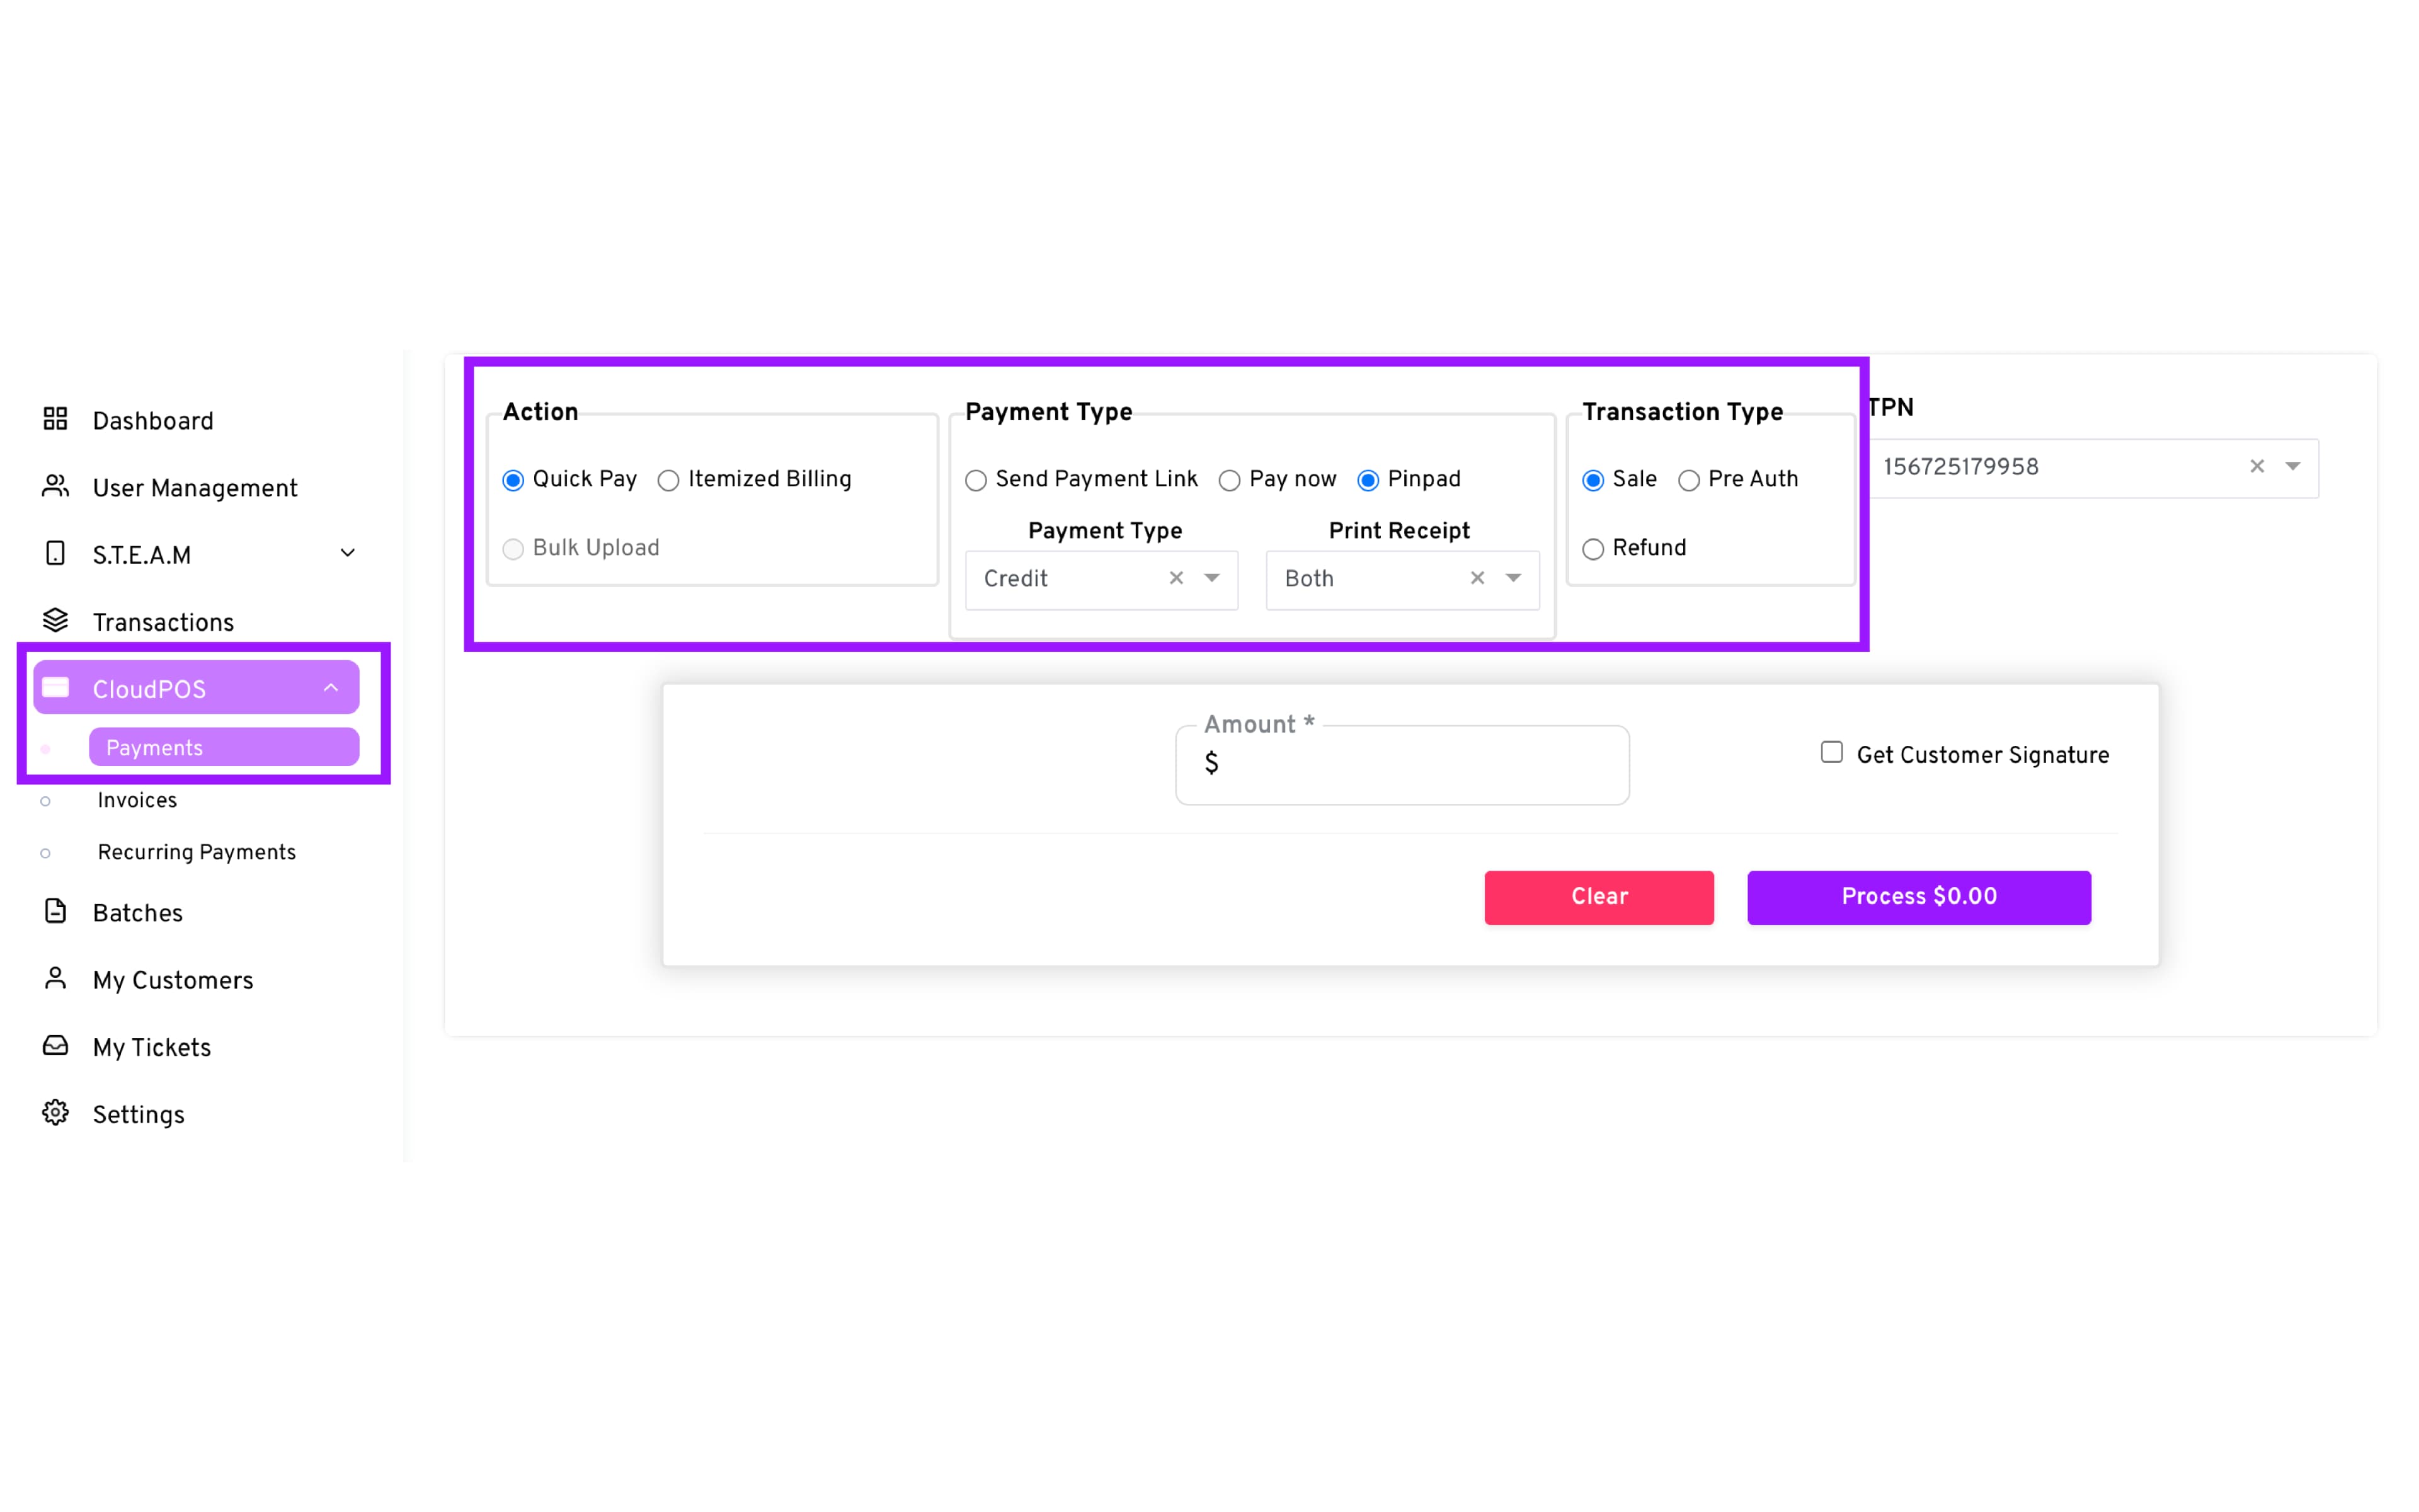Expand the S.T.E.A.M sidebar menu

(347, 553)
